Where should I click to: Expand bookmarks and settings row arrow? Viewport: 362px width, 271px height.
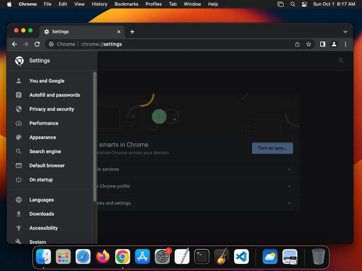(289, 203)
